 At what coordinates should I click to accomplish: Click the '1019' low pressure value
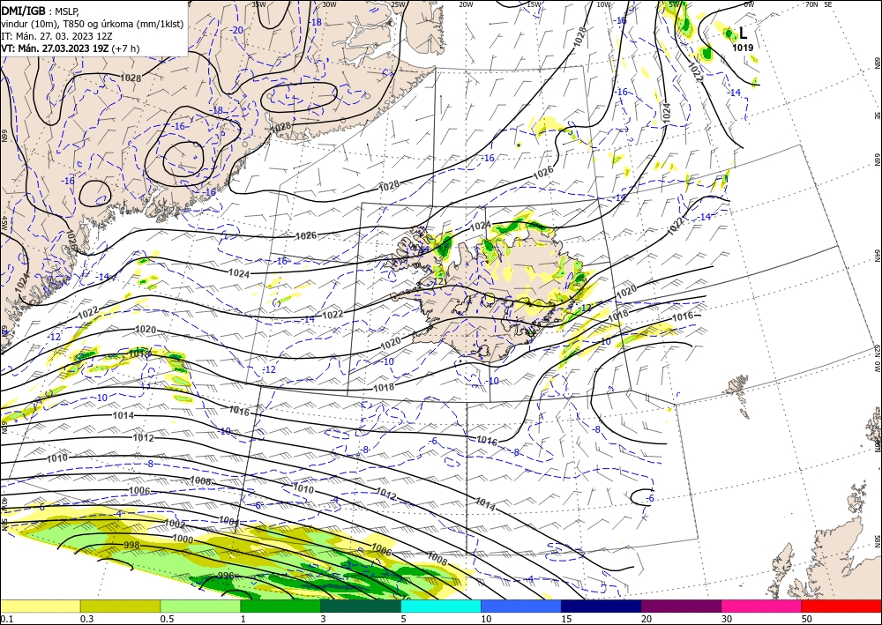(x=743, y=48)
